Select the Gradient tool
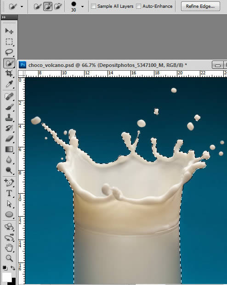Screen dimensions: 227x285 tap(9, 149)
